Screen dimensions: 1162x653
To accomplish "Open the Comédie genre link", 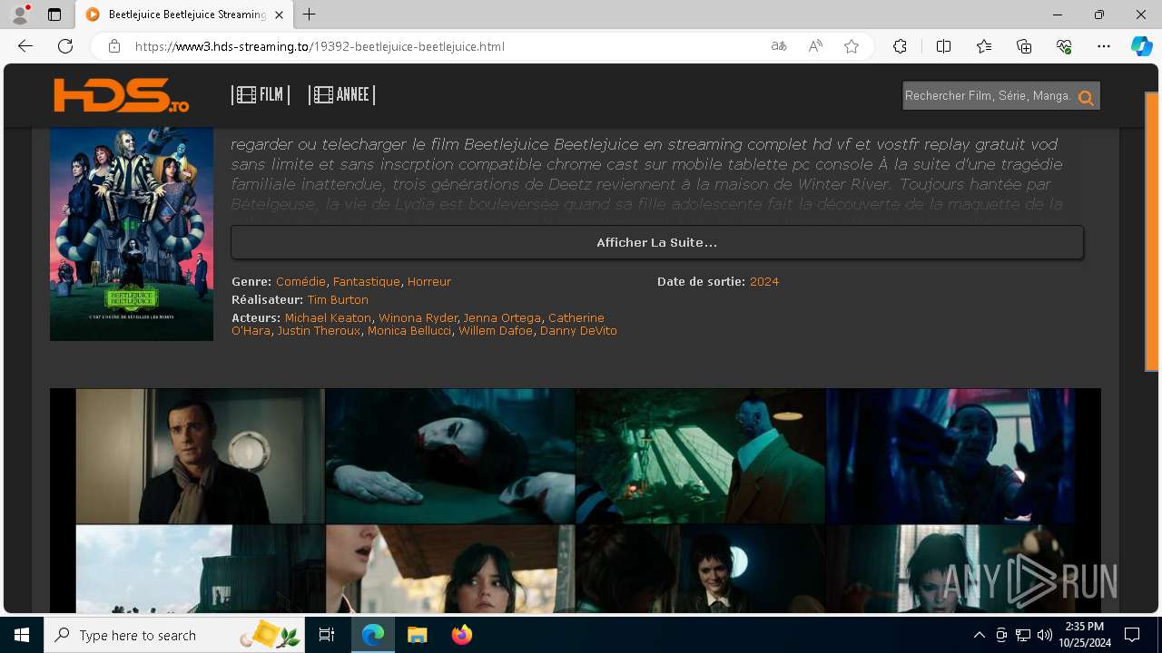I will pos(300,282).
